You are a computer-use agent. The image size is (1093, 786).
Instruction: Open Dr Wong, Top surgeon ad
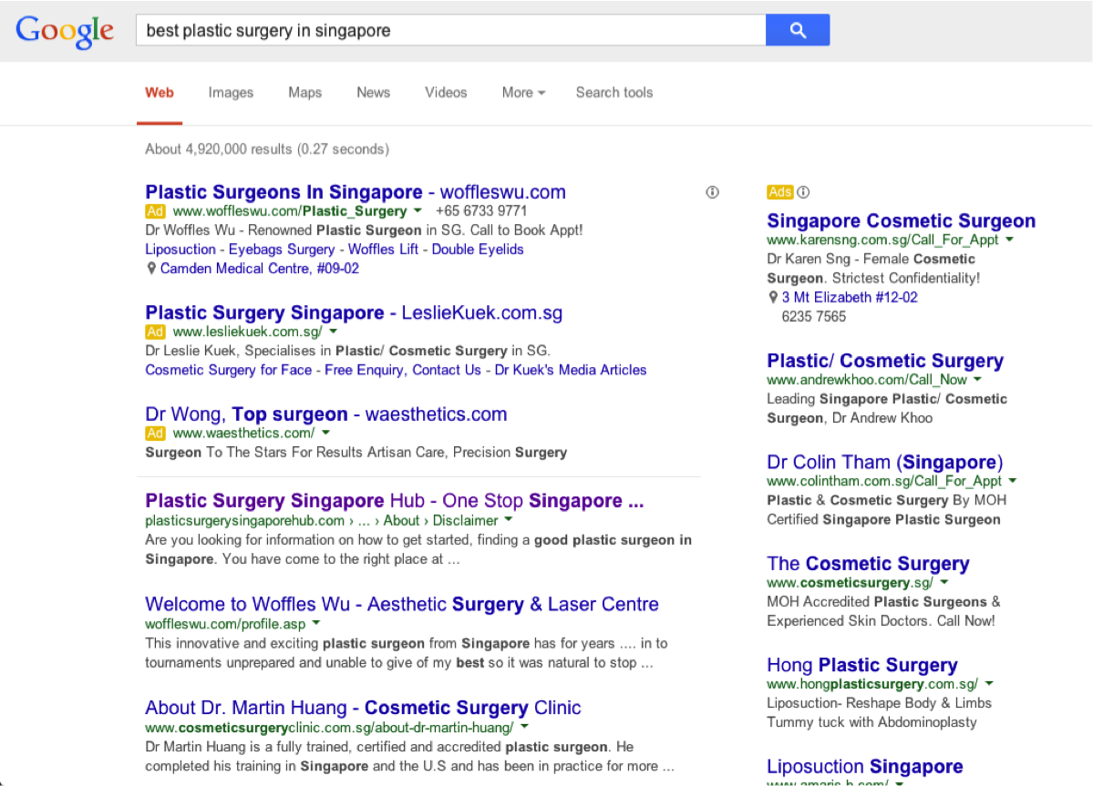tap(325, 413)
